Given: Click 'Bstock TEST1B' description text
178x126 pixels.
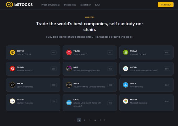Looking at the screenshot, I should [24, 54].
